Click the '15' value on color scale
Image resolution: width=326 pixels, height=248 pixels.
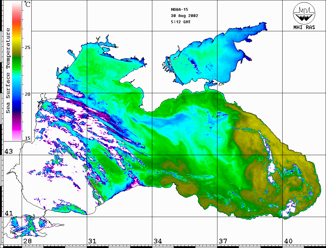click(27, 138)
